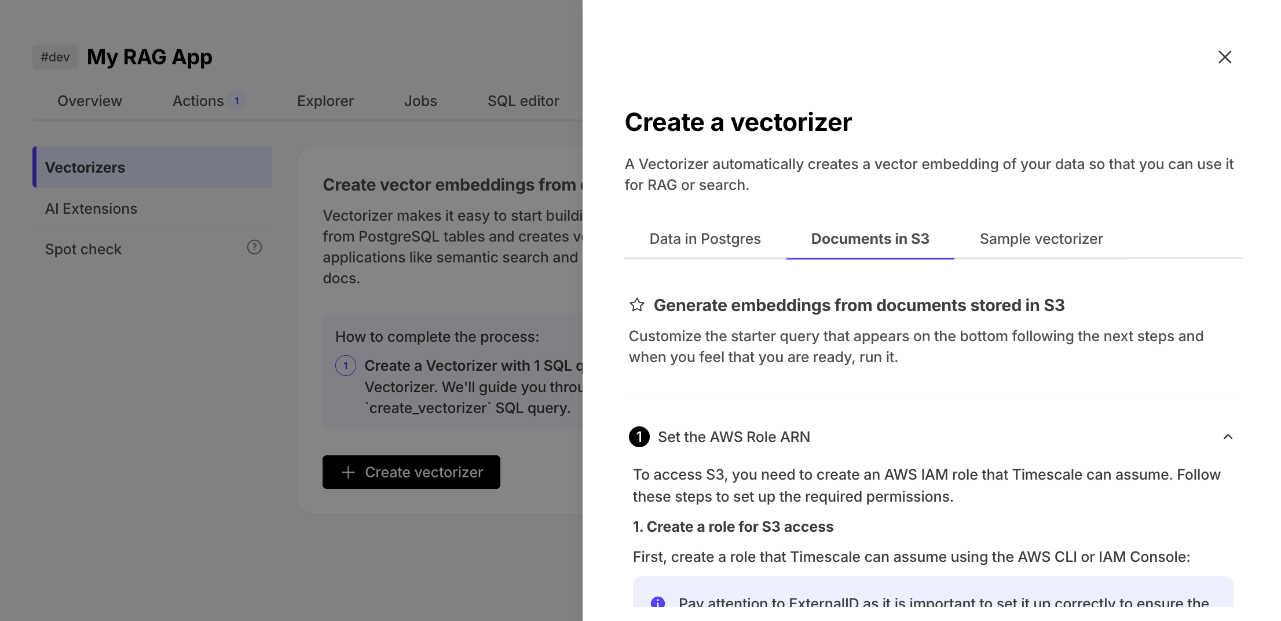This screenshot has width=1281, height=621.
Task: Click the #dev environment tag
Action: tap(55, 56)
